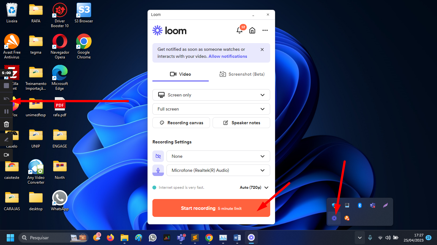Expand the Full screen capture area dropdown
437x245 pixels.
click(211, 109)
